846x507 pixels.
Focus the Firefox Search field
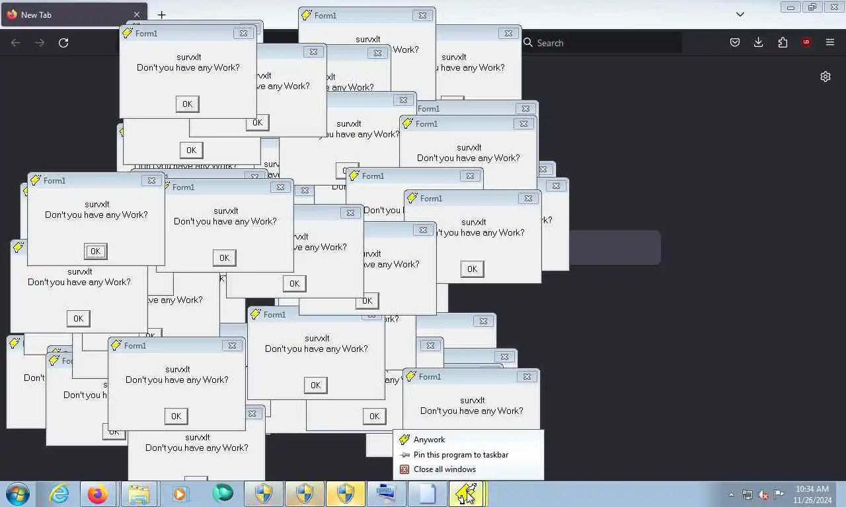click(x=601, y=42)
